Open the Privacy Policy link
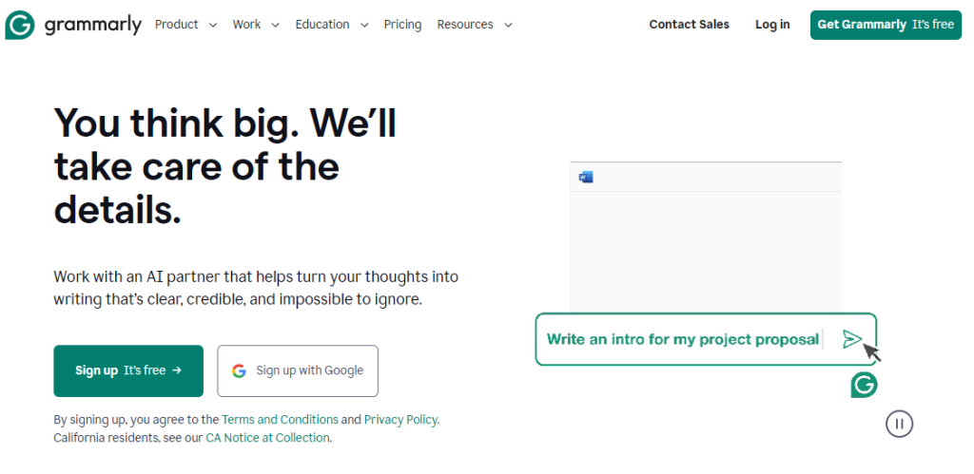 pos(400,419)
